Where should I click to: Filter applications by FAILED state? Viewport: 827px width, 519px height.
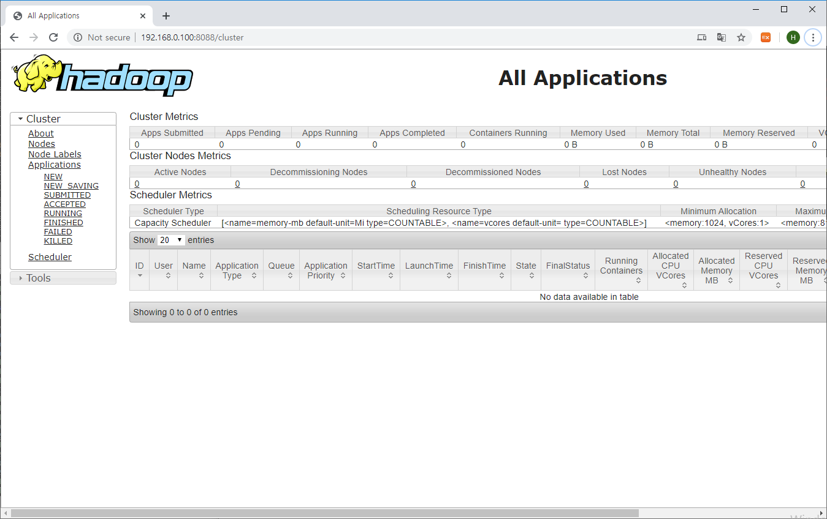coord(58,232)
